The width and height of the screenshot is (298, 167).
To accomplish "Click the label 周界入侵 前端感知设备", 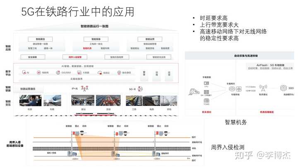I will click(15, 144).
